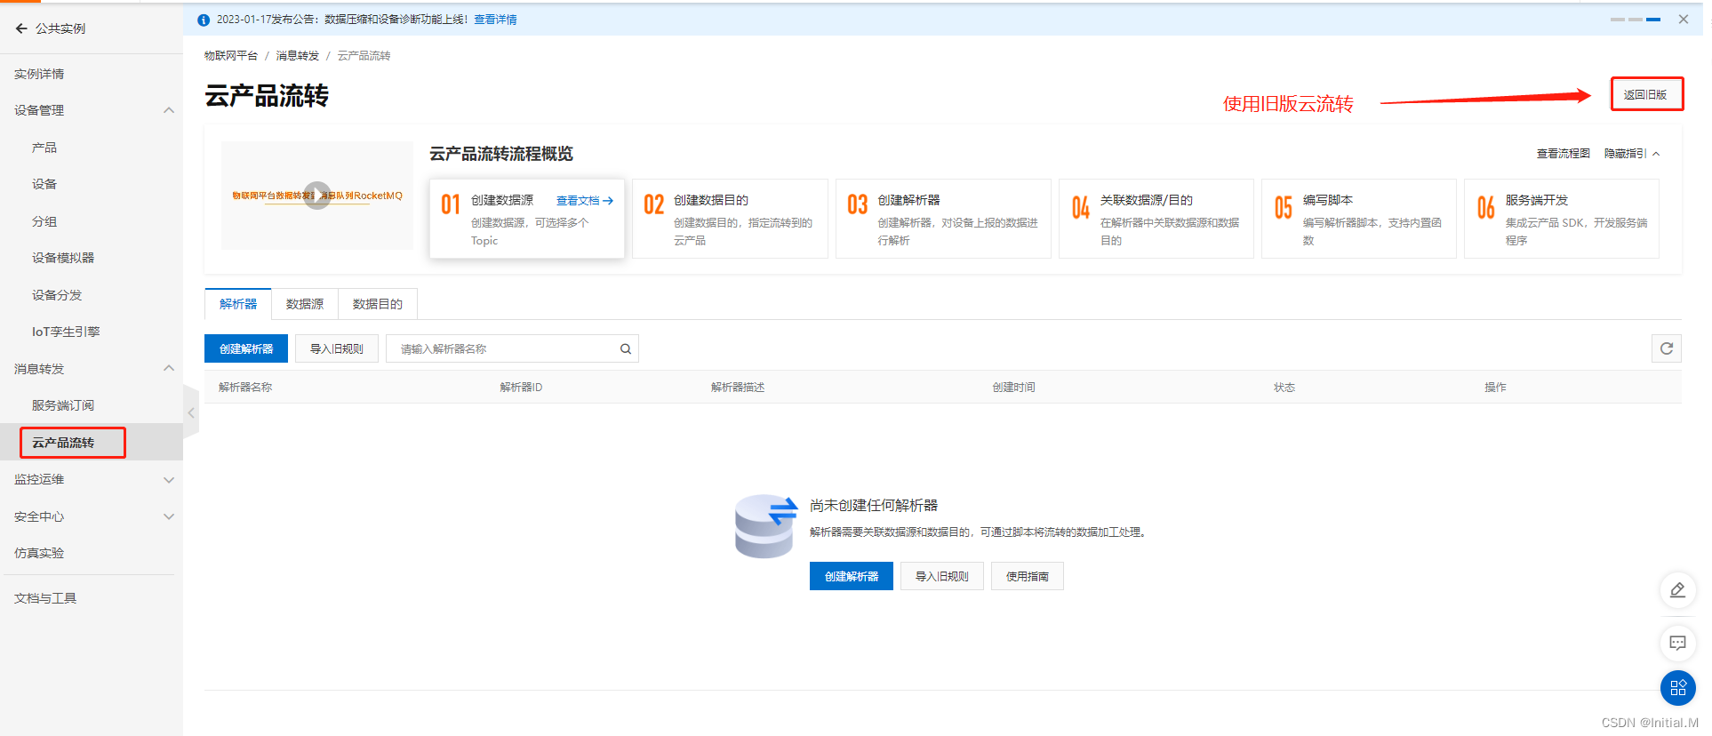The height and width of the screenshot is (736, 1712).
Task: Click the toolbar 创建解析器 button
Action: tap(246, 348)
